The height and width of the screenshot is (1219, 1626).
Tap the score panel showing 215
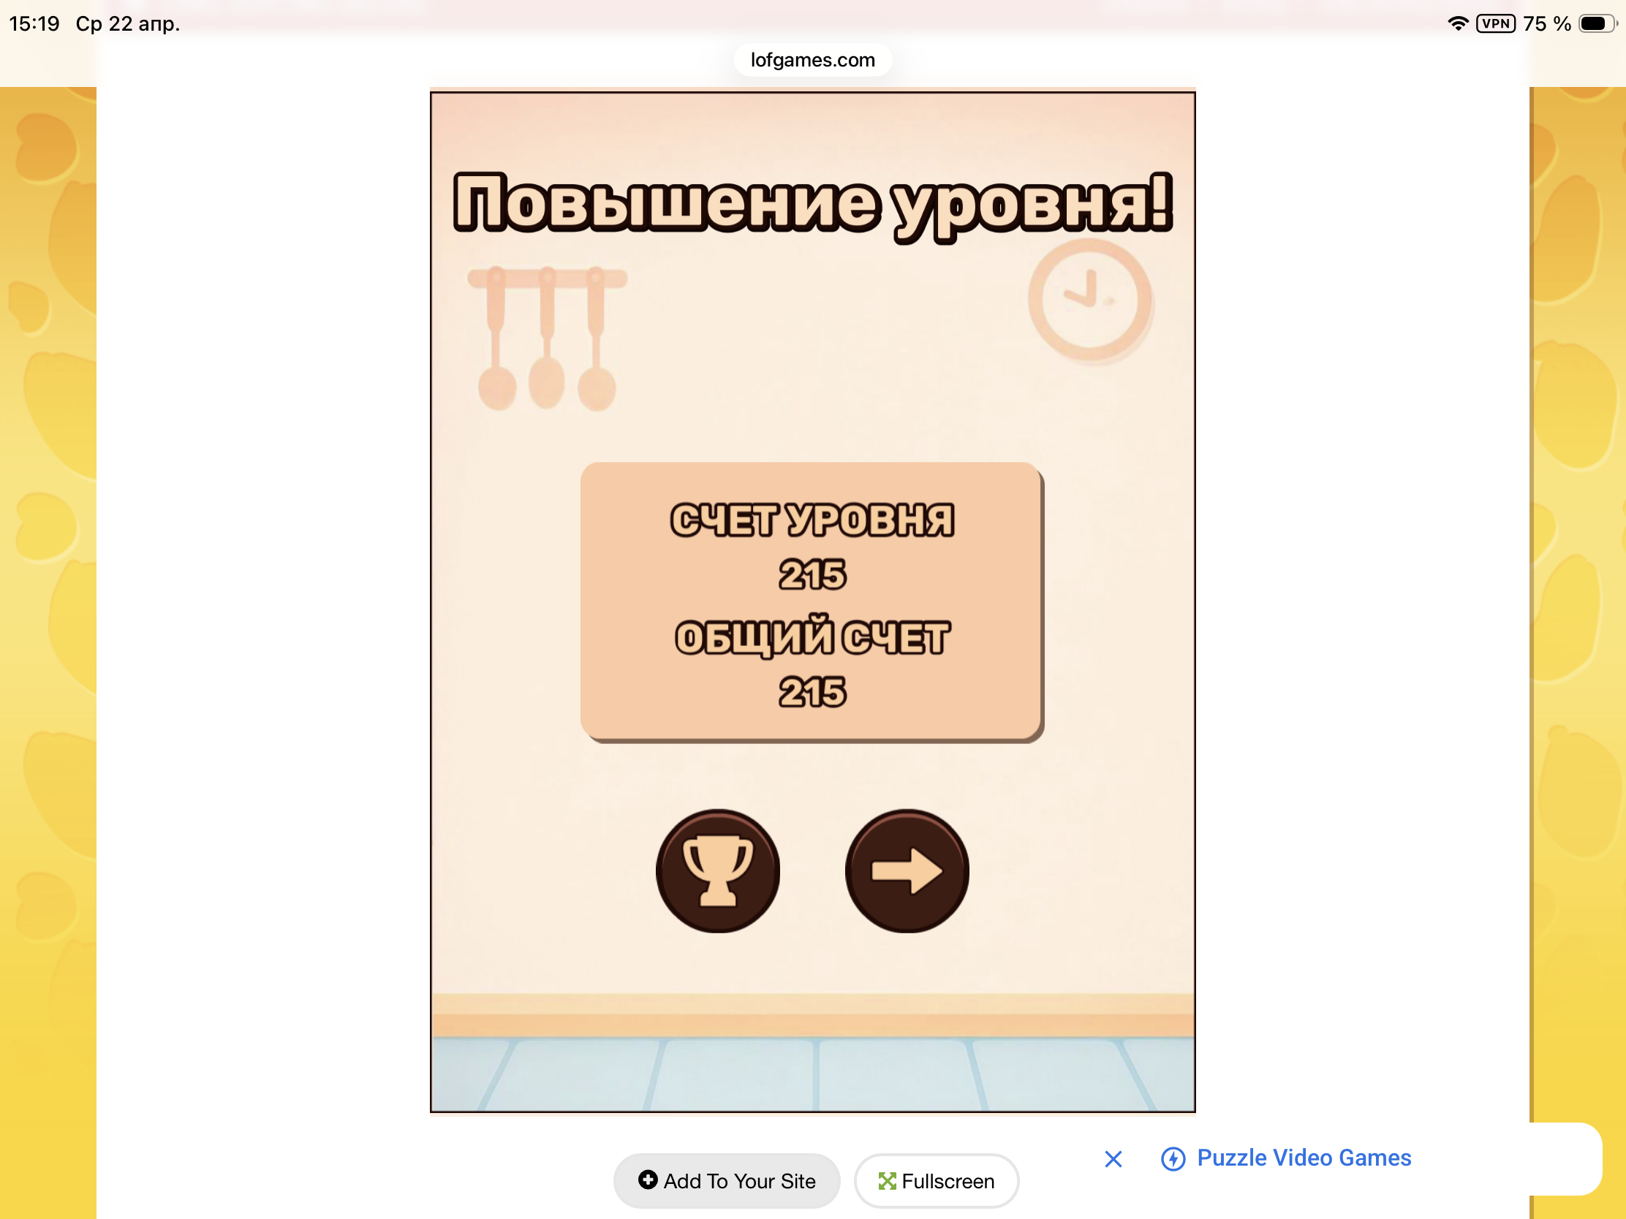[811, 601]
